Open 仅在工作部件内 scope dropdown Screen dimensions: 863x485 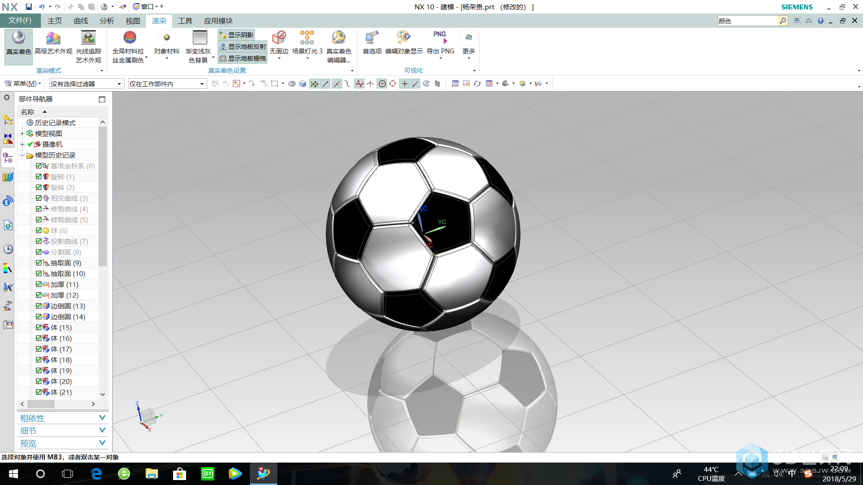tap(167, 84)
